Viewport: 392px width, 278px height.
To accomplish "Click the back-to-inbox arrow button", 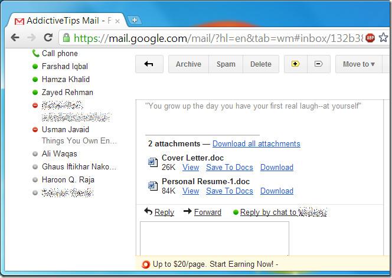I will coord(149,64).
